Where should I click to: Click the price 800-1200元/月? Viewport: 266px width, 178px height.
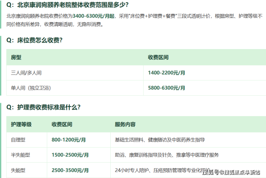(x=69, y=140)
